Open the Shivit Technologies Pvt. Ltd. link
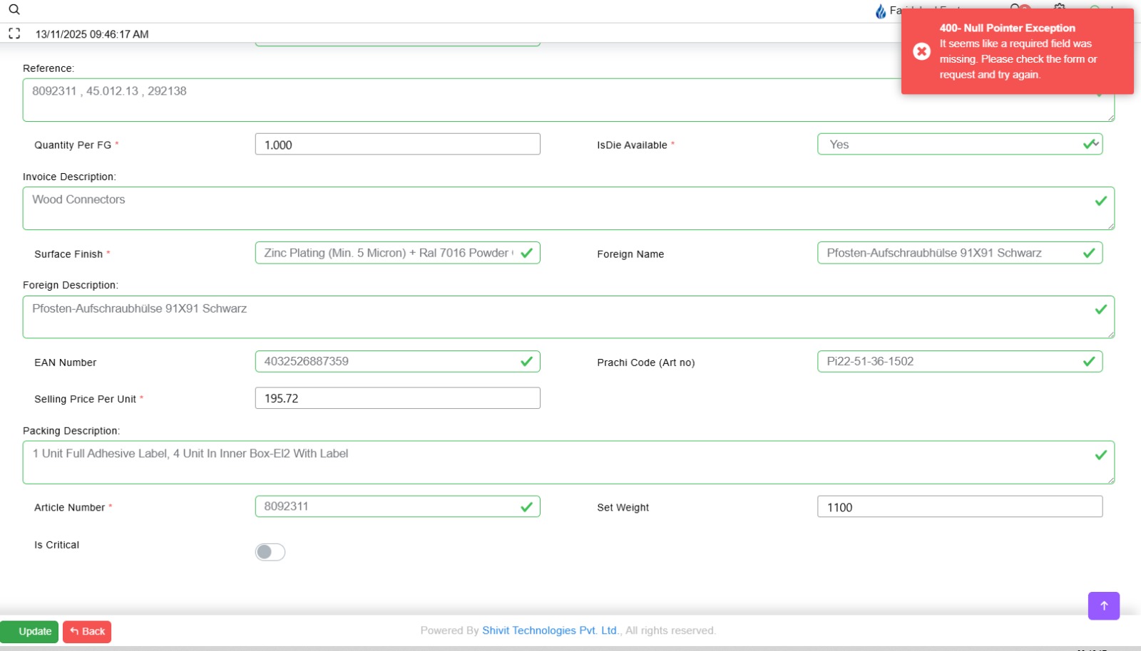The height and width of the screenshot is (651, 1141). tap(550, 630)
